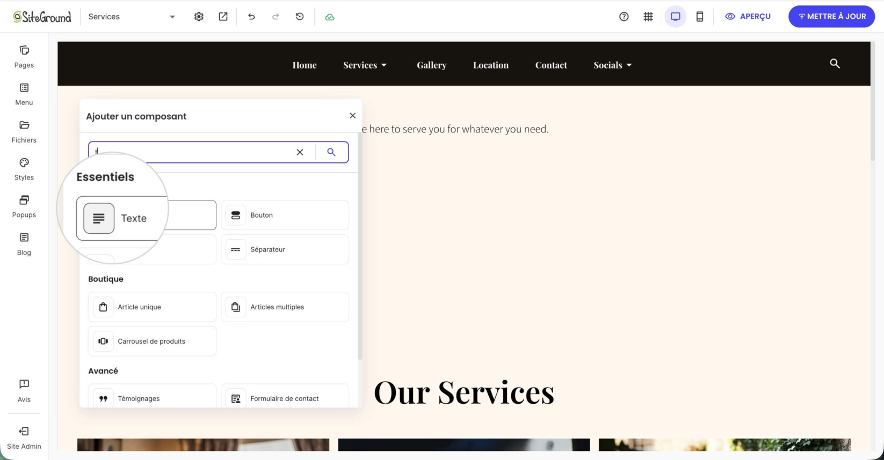The width and height of the screenshot is (884, 460).
Task: Switch to desktop view
Action: pos(676,17)
